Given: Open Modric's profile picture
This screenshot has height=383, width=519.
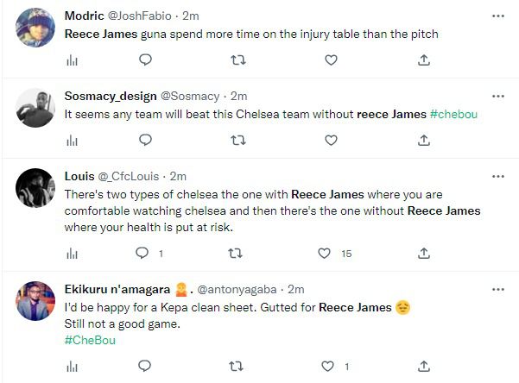Looking at the screenshot, I should [x=36, y=27].
